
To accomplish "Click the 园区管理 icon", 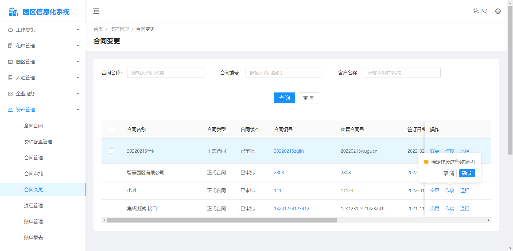I will coord(10,62).
